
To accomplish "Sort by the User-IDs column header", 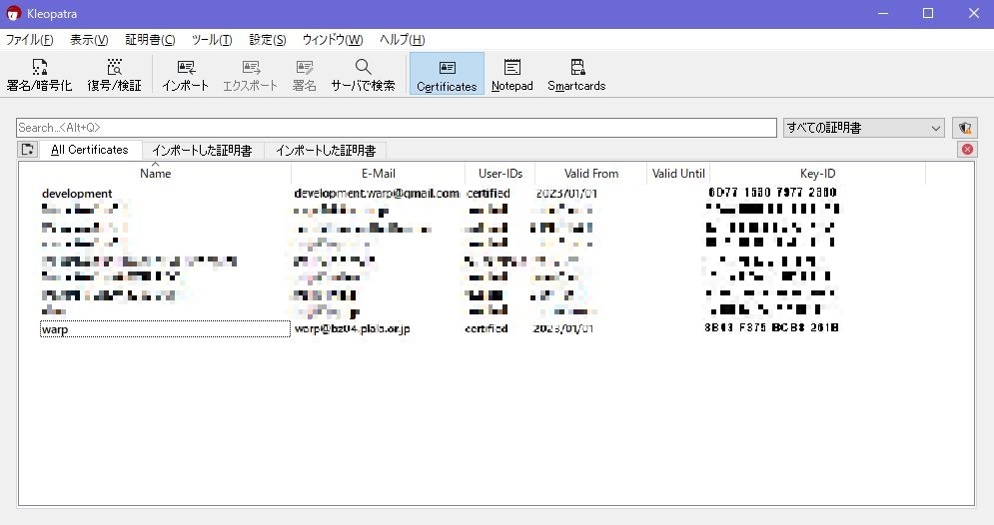I will point(500,174).
